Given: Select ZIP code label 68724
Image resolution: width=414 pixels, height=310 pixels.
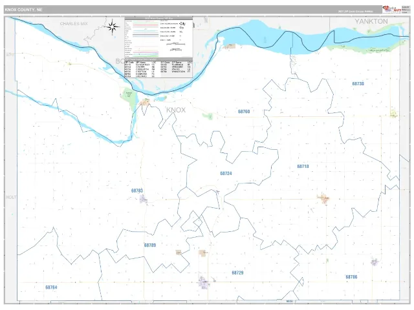Looking at the screenshot, I should [x=226, y=173].
